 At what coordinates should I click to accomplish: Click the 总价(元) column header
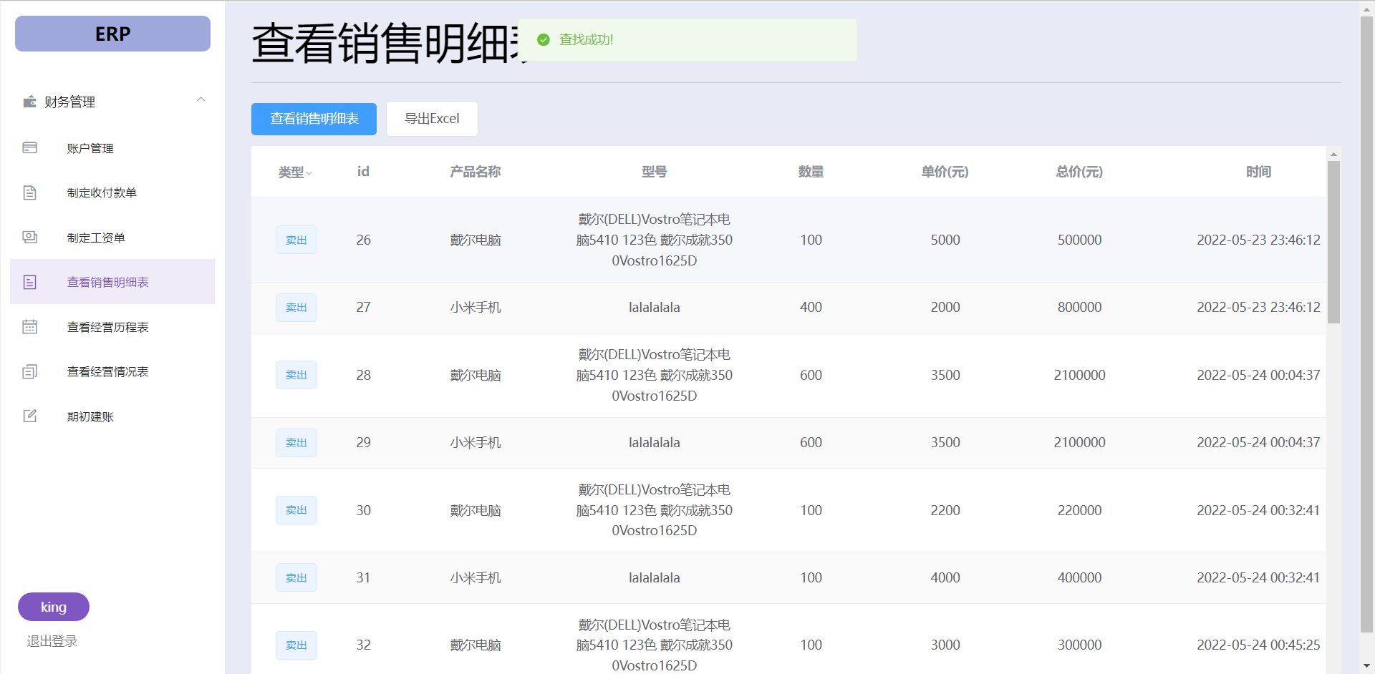1079,172
